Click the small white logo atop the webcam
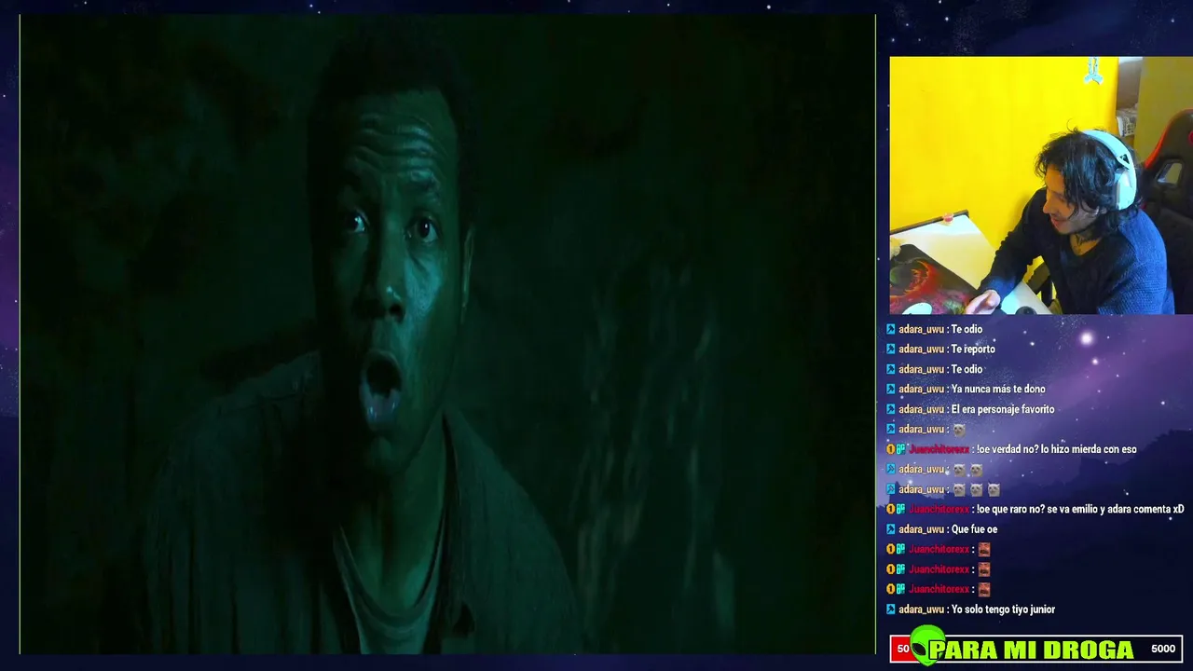Image resolution: width=1193 pixels, height=671 pixels. (x=1093, y=72)
